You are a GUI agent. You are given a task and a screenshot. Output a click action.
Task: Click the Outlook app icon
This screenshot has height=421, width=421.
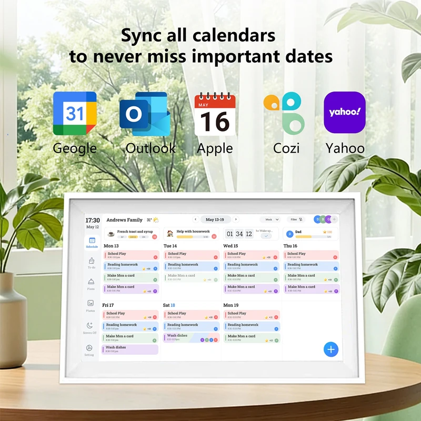pyautogui.click(x=145, y=114)
